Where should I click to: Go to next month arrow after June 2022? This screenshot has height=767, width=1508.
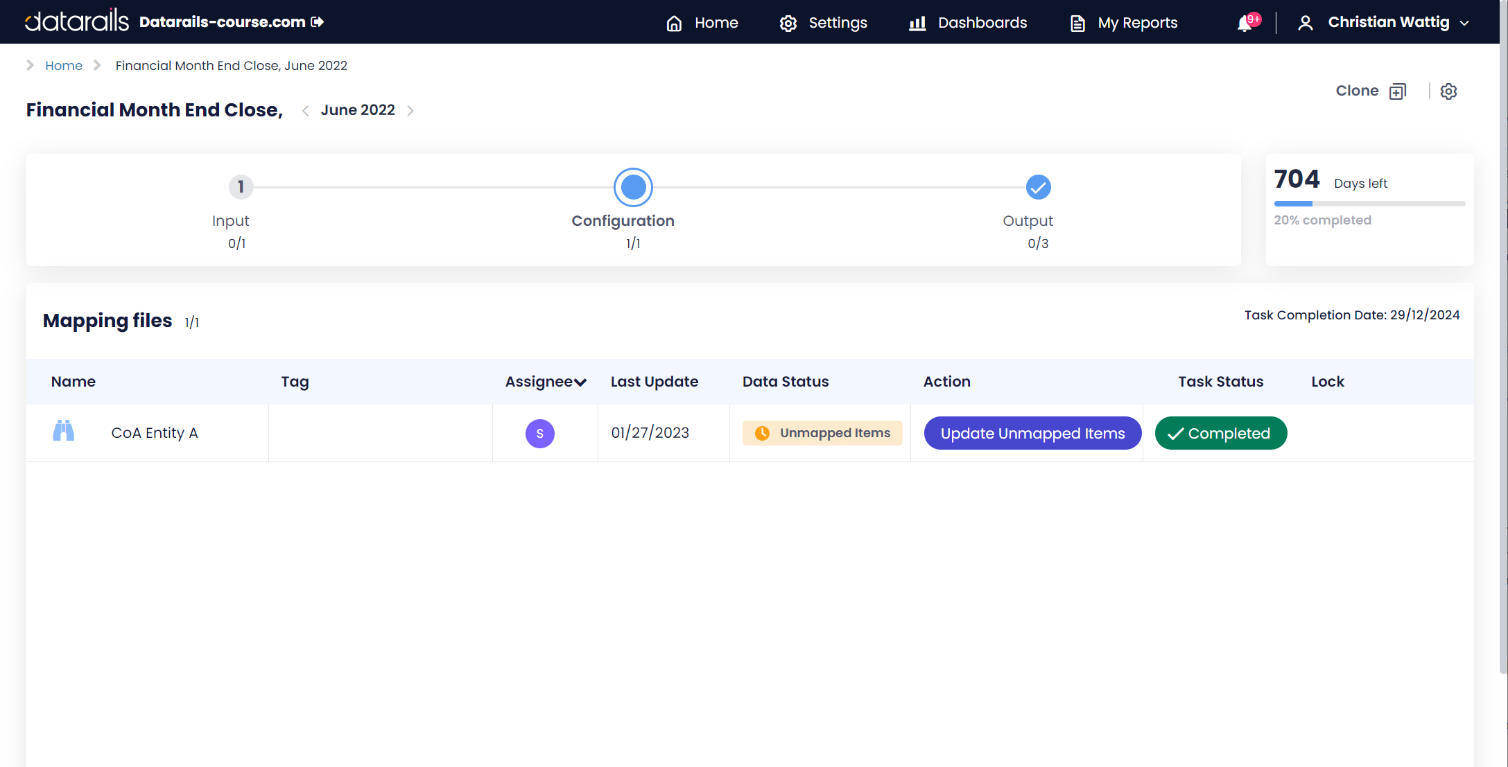coord(410,111)
